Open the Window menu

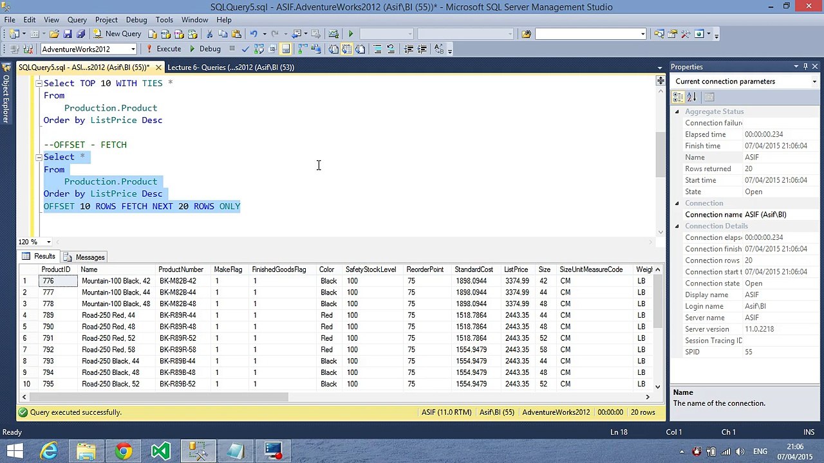pos(194,20)
